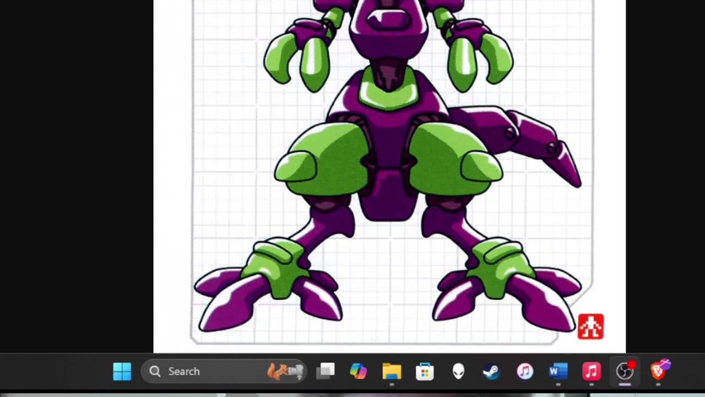The height and width of the screenshot is (397, 705).
Task: Open the Windows Start menu
Action: point(122,371)
